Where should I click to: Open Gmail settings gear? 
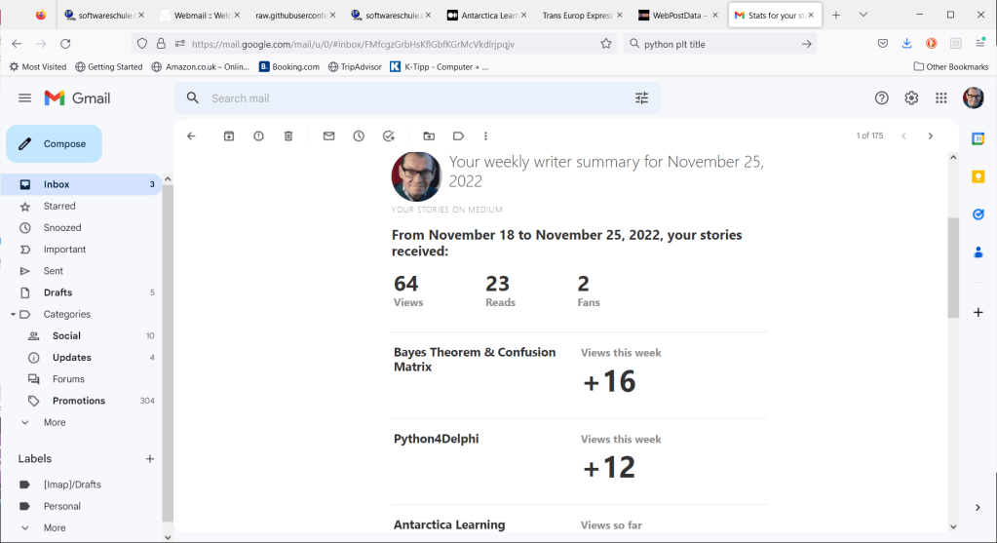911,98
